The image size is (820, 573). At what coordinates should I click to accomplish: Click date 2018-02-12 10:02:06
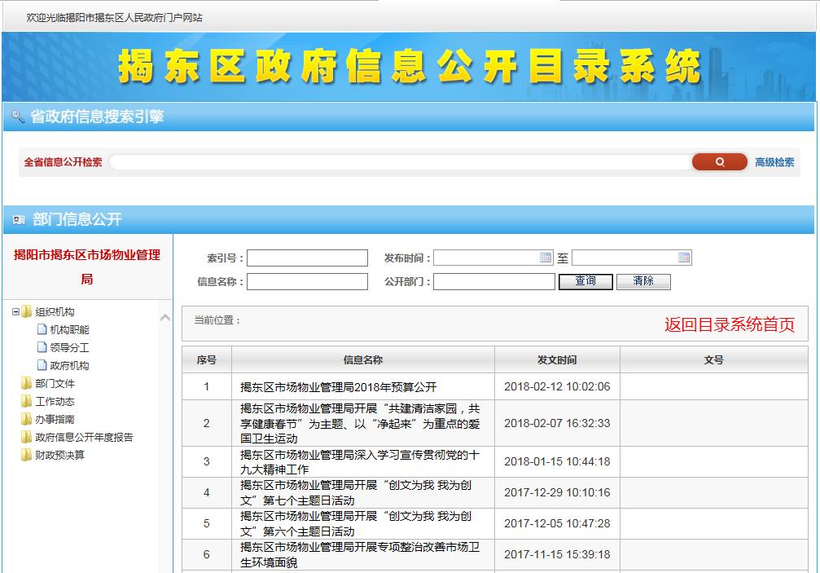coord(557,386)
